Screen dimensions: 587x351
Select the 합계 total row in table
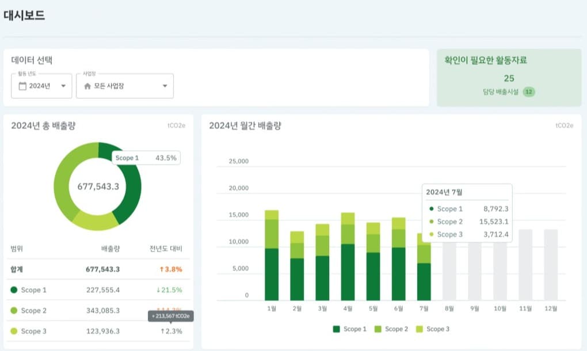click(96, 269)
